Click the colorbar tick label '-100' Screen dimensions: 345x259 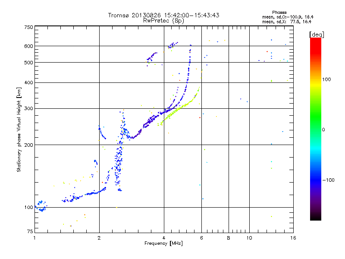(328, 180)
